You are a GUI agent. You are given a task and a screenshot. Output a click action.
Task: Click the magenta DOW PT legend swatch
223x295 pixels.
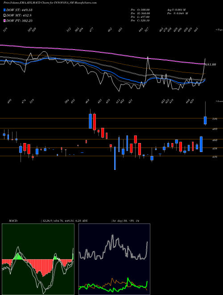pos(5,21)
